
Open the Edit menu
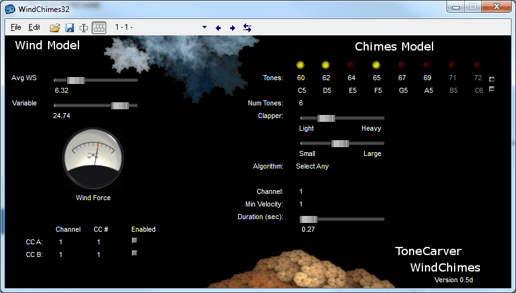pos(34,27)
